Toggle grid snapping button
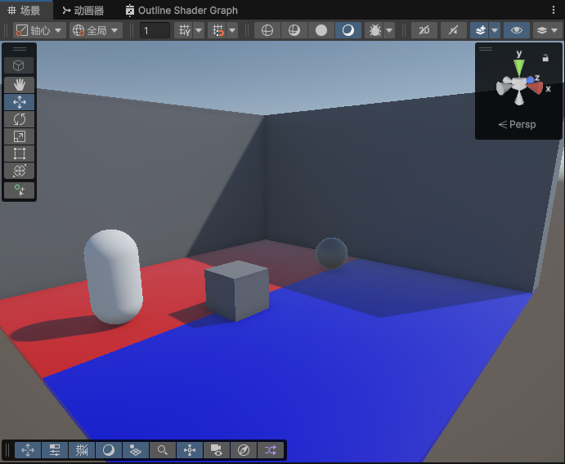The width and height of the screenshot is (565, 464). pyautogui.click(x=217, y=30)
